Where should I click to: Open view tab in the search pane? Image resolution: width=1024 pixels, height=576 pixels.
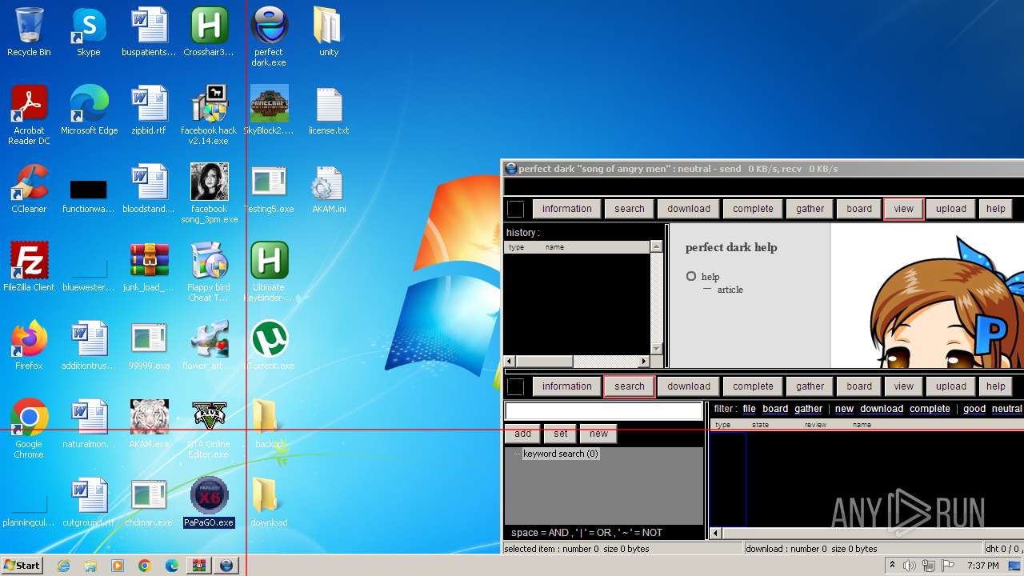point(904,386)
